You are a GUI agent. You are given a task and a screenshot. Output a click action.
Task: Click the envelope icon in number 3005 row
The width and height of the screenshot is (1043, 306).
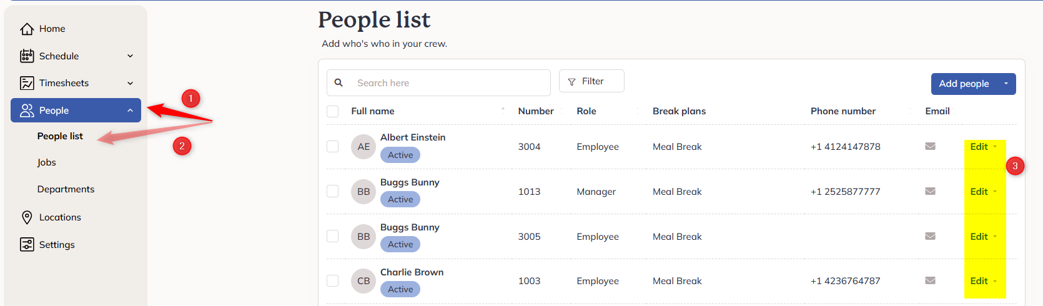(x=930, y=236)
